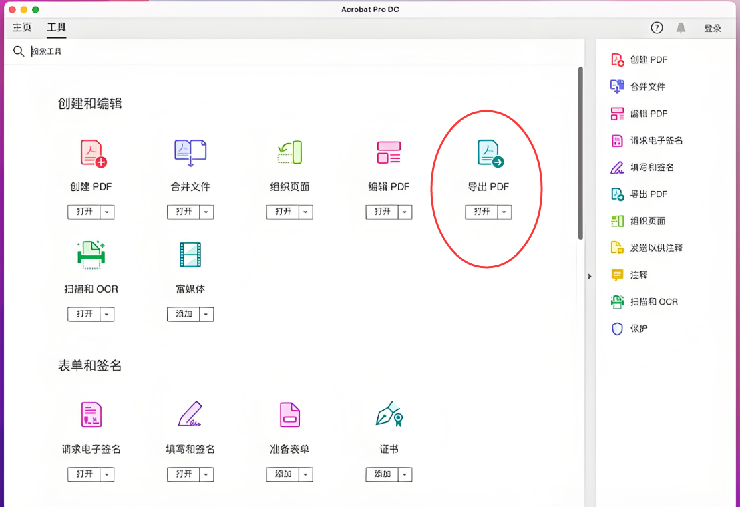Select the Certificates (证书) fountain pen icon
The image size is (740, 507).
click(x=389, y=414)
